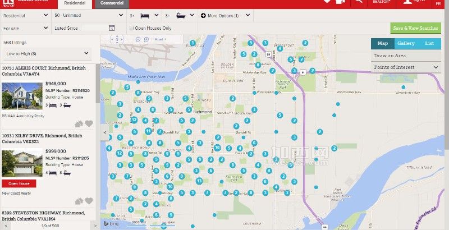Click Save & View Searches button
Image resolution: width=449 pixels, height=230 pixels.
tap(415, 28)
